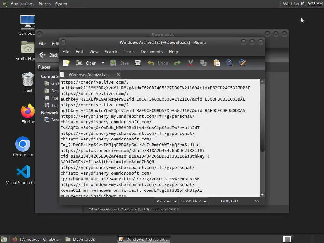The image size is (324, 243).
Task: Click the first onedrive.live.com URL line
Action: (x=94, y=82)
